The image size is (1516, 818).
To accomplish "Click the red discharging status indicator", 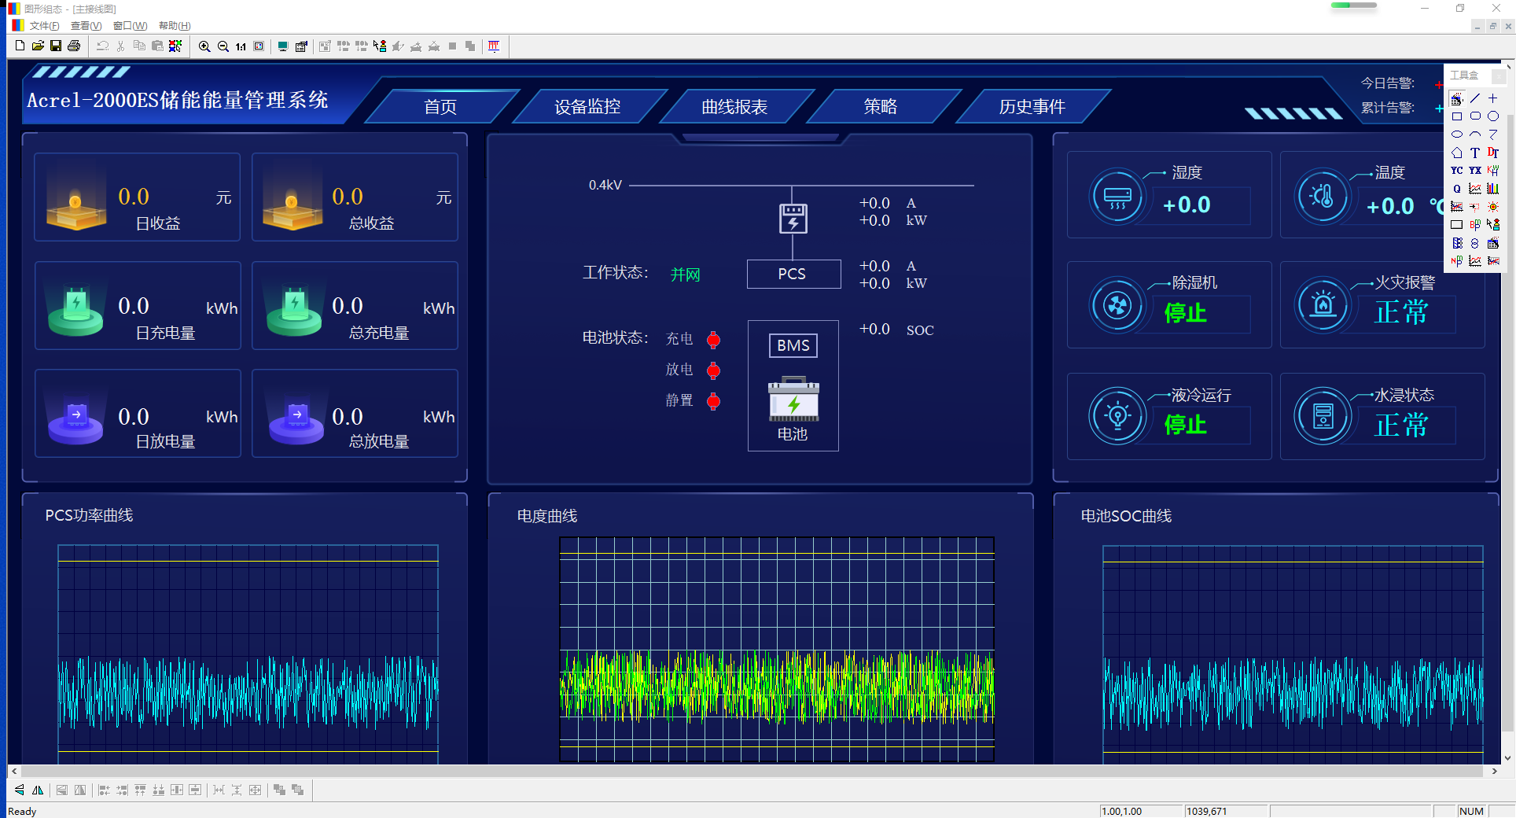I will pyautogui.click(x=713, y=370).
